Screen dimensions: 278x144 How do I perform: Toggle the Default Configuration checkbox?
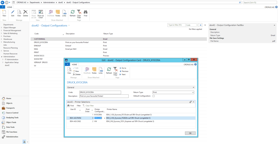pos(154,96)
